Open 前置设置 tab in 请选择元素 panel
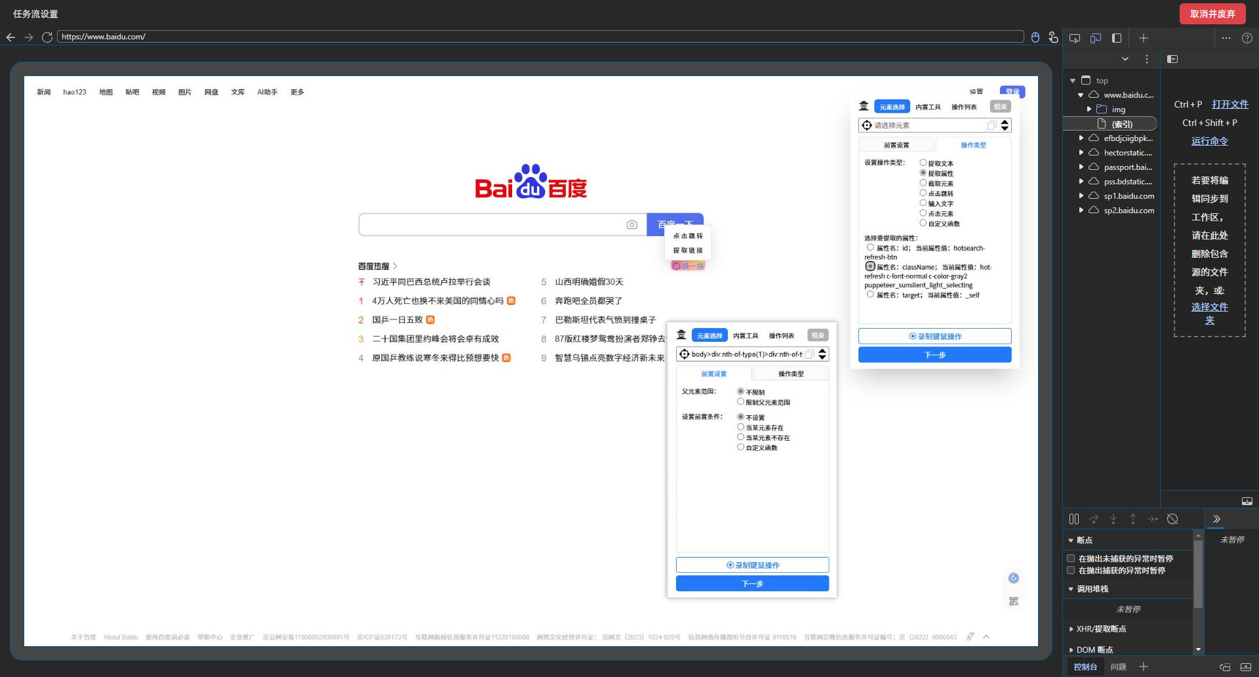Image resolution: width=1259 pixels, height=677 pixels. pos(896,145)
